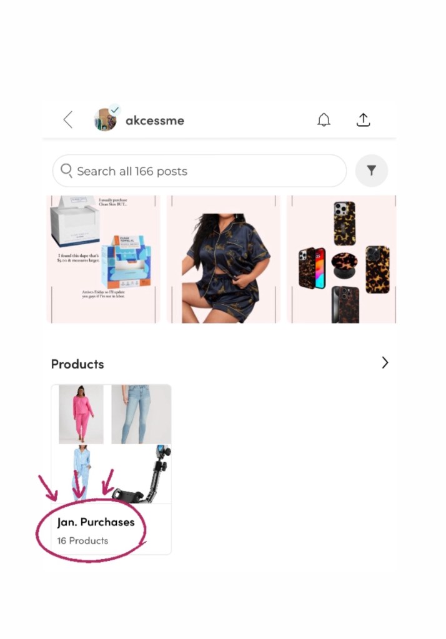The width and height of the screenshot is (446, 639).
Task: Click the 16 Products count label
Action: coord(82,541)
